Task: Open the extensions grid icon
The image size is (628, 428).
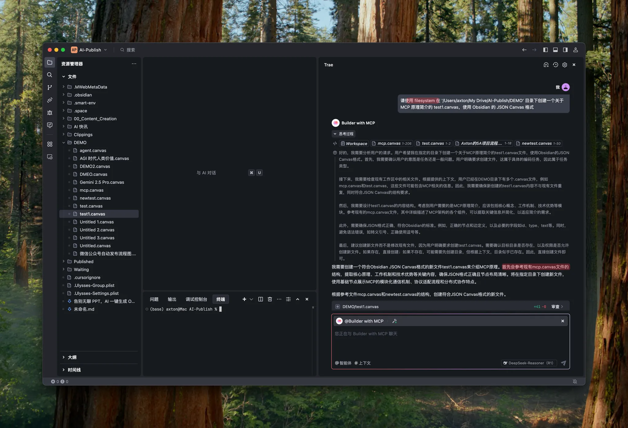Action: pos(50,144)
